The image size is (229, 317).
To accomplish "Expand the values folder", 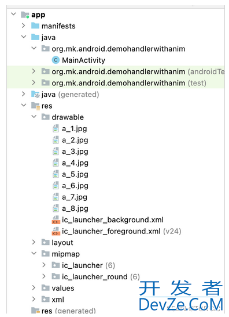I will pos(34,287).
